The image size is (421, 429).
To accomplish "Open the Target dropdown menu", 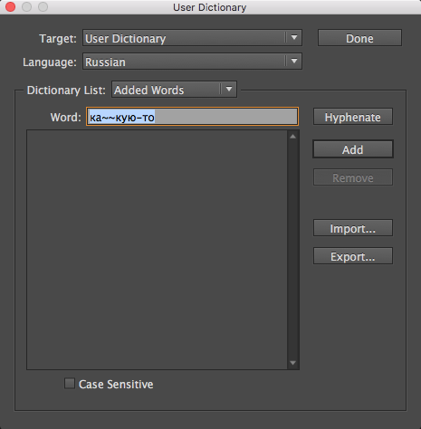I will (192, 38).
